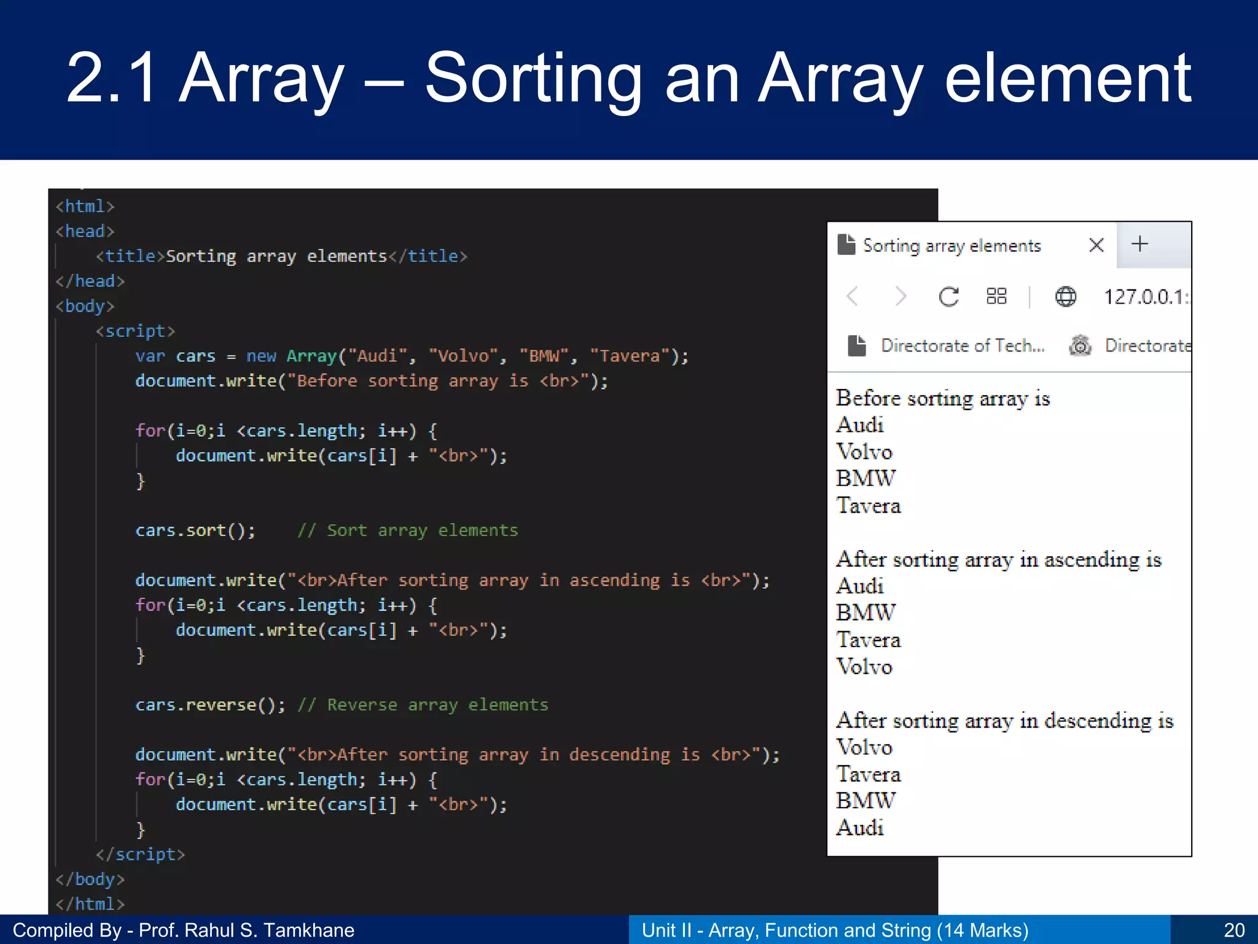1258x944 pixels.
Task: Click 'Before sorting array is' output text
Action: 943,399
